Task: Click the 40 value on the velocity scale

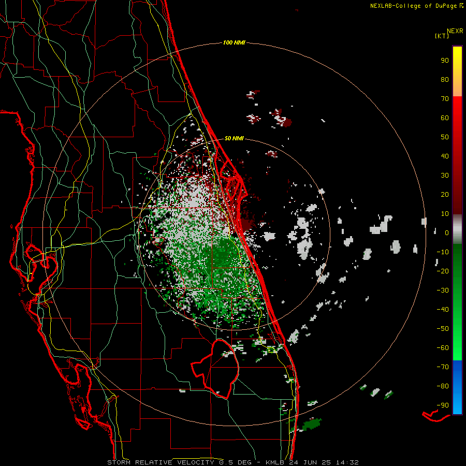Action: click(x=445, y=156)
